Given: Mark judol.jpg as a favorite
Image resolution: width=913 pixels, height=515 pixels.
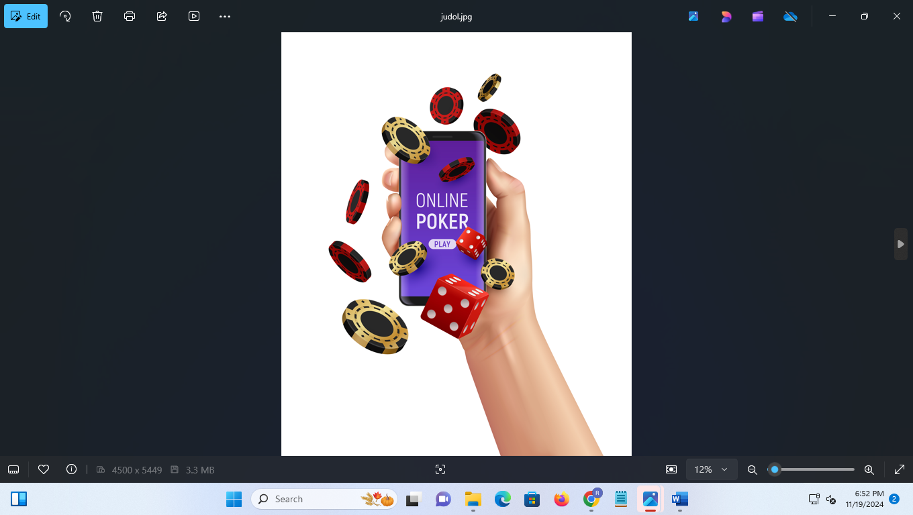Looking at the screenshot, I should [43, 469].
